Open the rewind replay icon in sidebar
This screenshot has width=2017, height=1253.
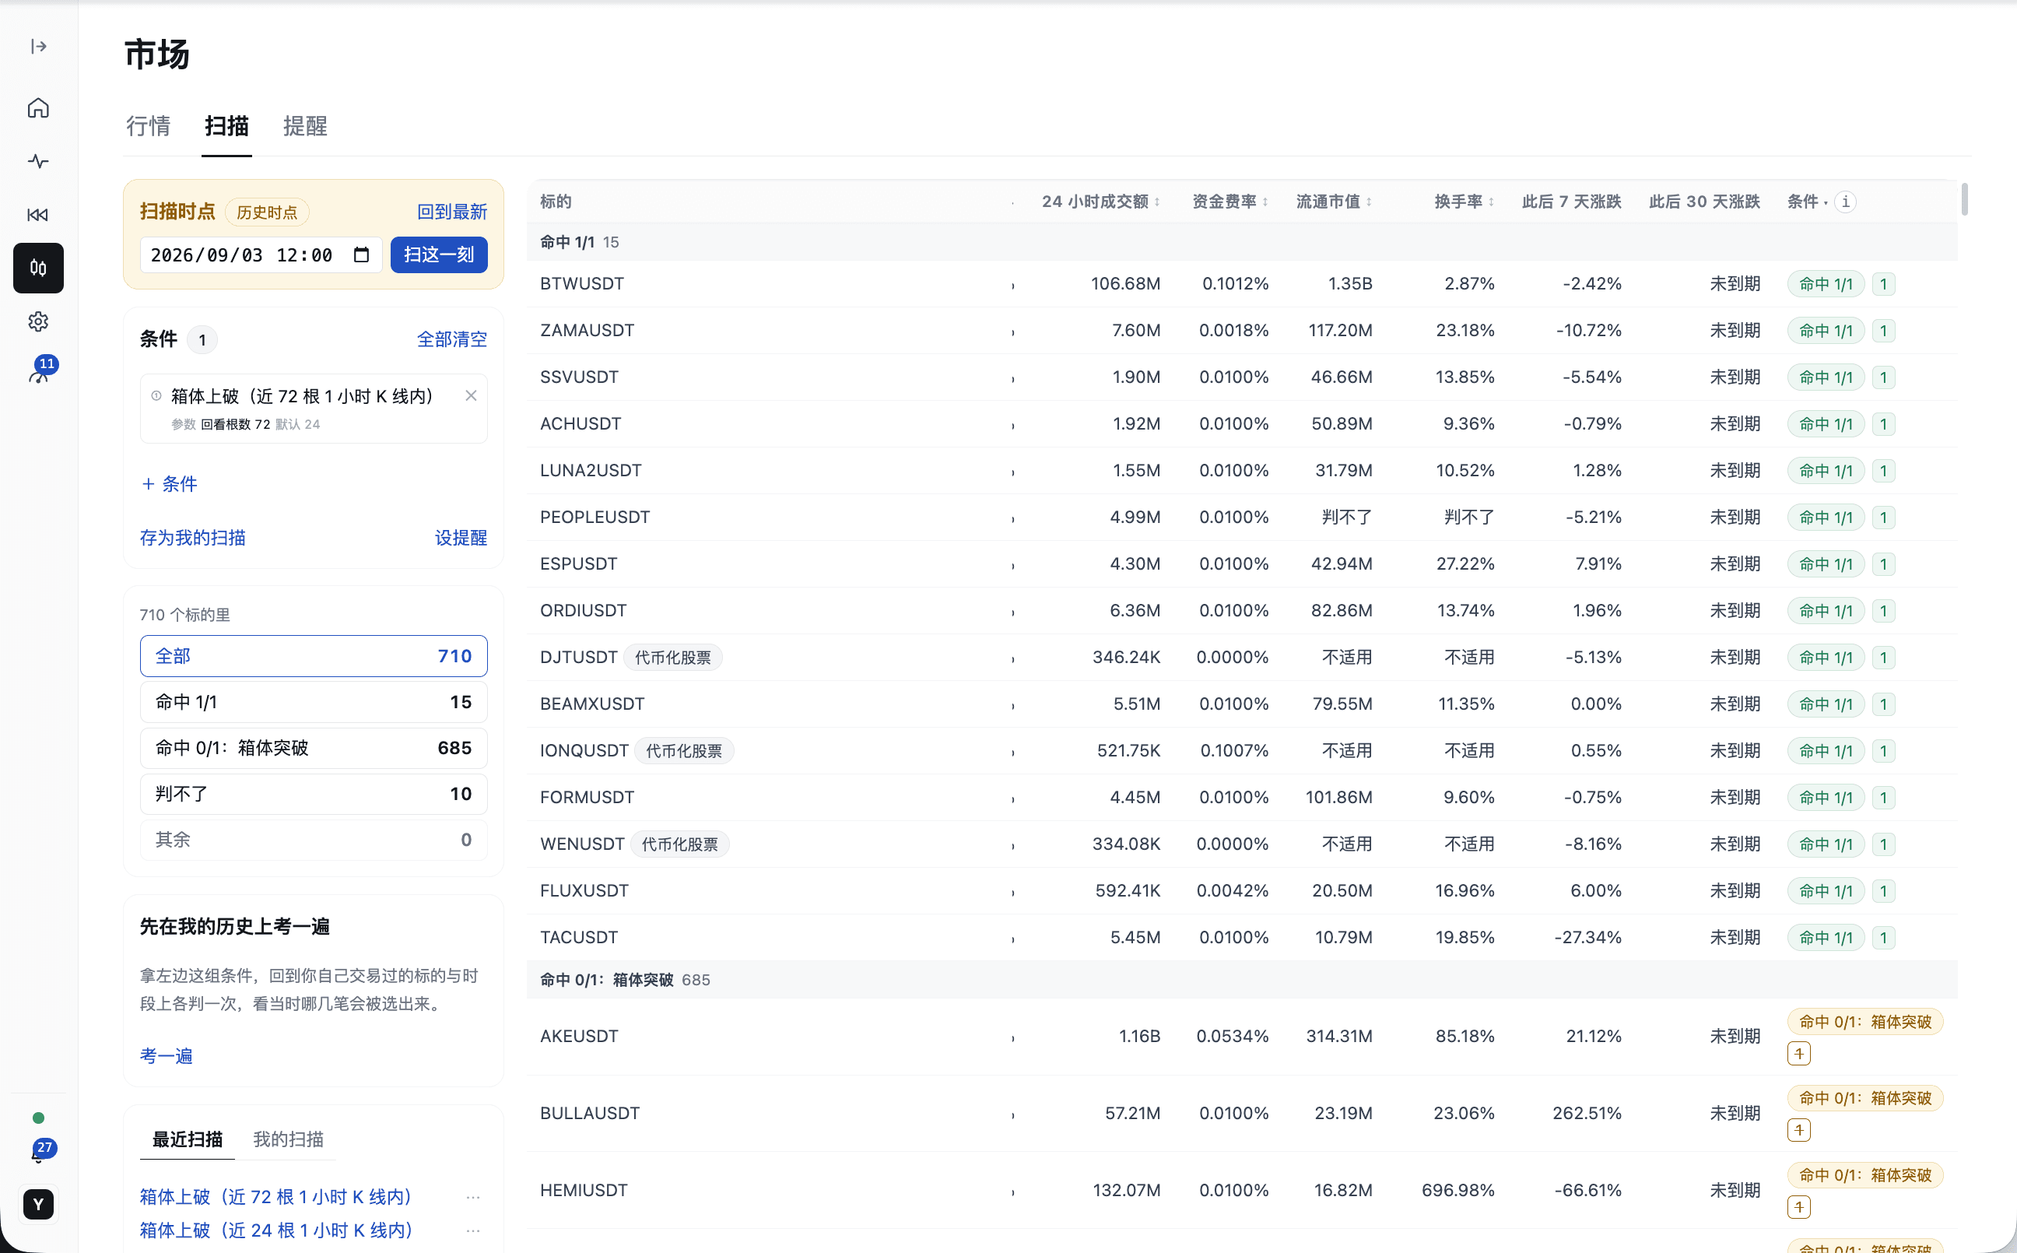38,215
